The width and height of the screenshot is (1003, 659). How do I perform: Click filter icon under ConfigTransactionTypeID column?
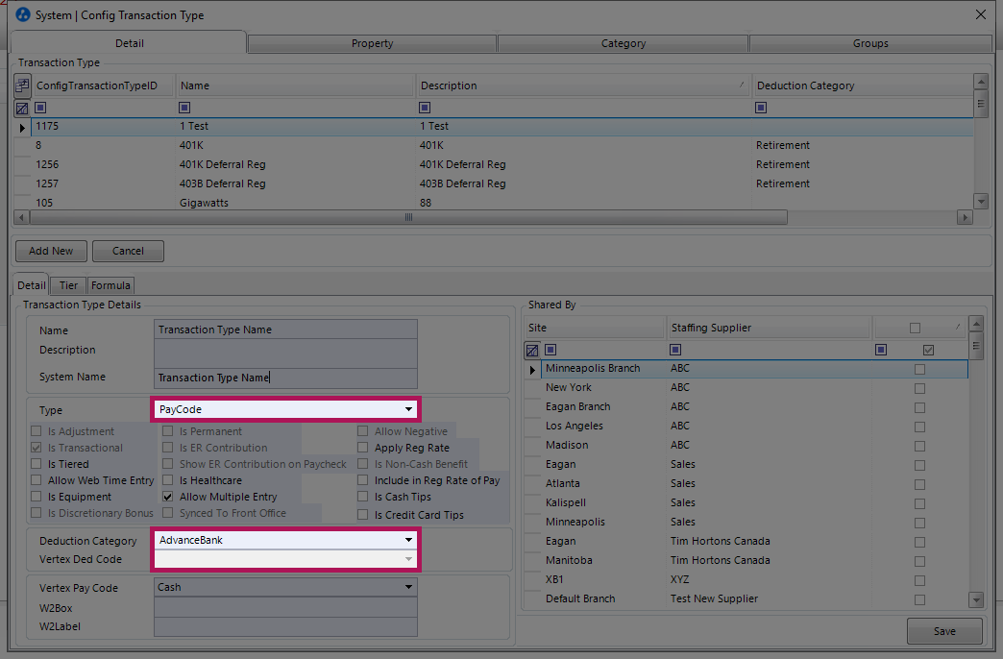[x=40, y=108]
